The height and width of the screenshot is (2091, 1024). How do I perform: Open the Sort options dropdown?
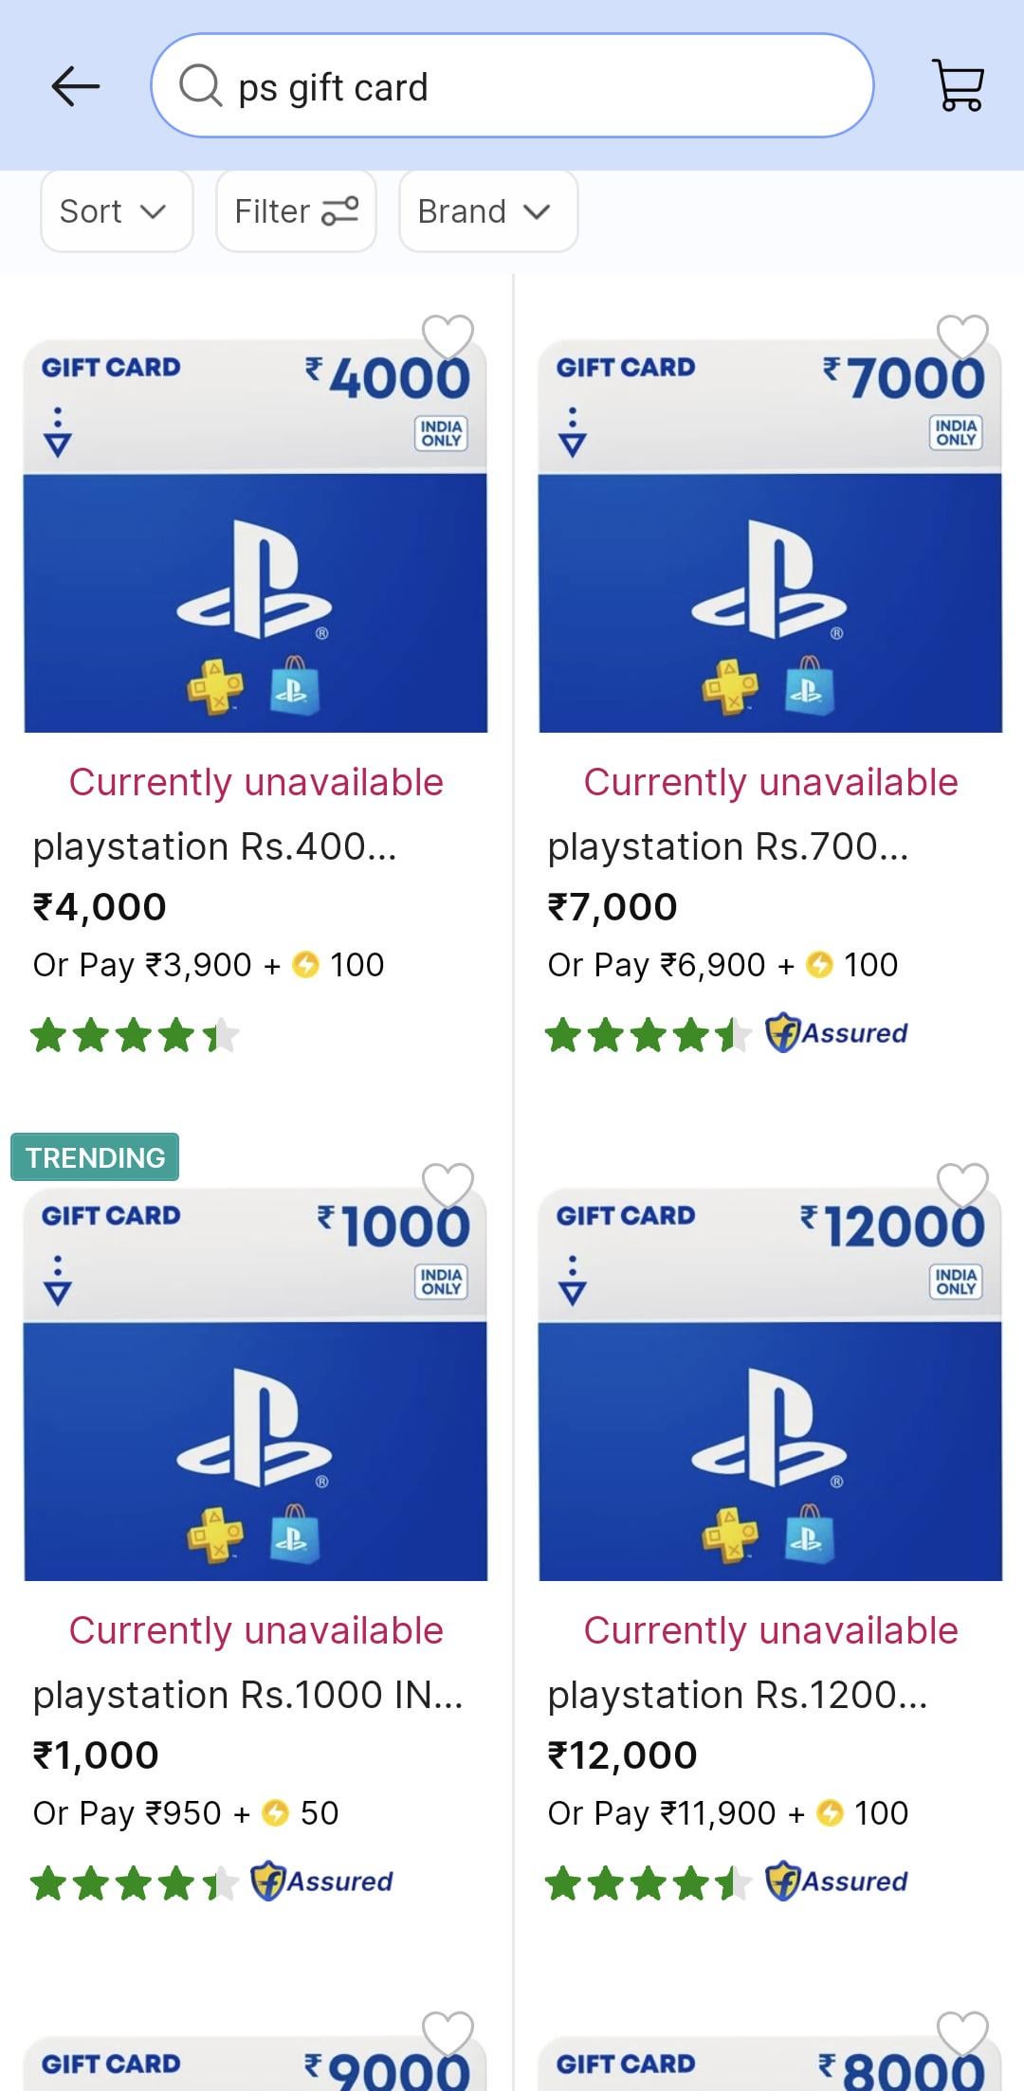click(116, 210)
